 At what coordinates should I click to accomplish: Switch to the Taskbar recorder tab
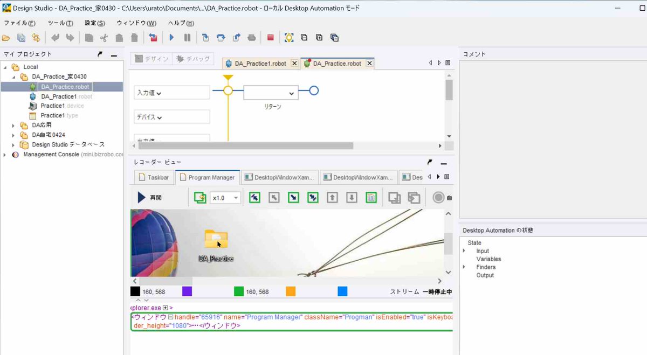pyautogui.click(x=155, y=177)
